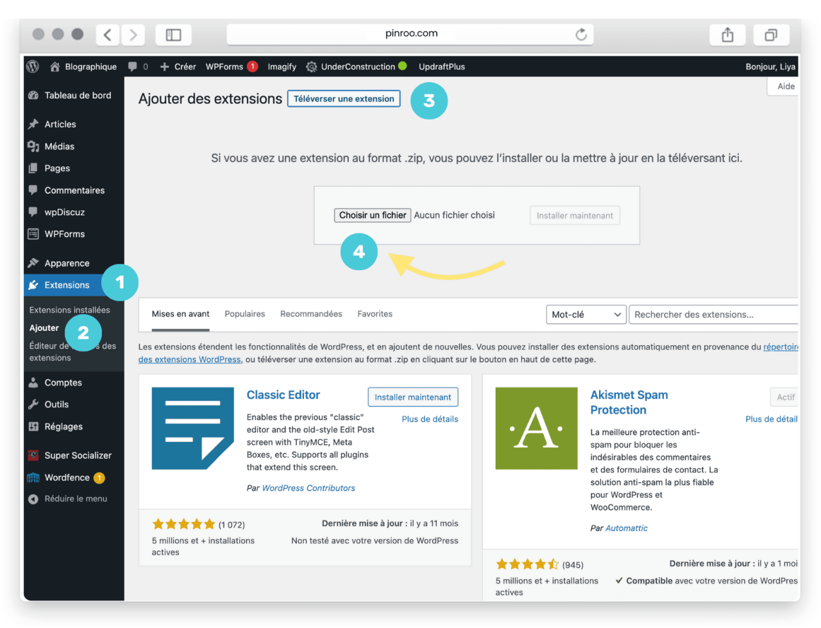821x628 pixels.
Task: Open Tableau de bord dashboard icon
Action: (x=33, y=96)
